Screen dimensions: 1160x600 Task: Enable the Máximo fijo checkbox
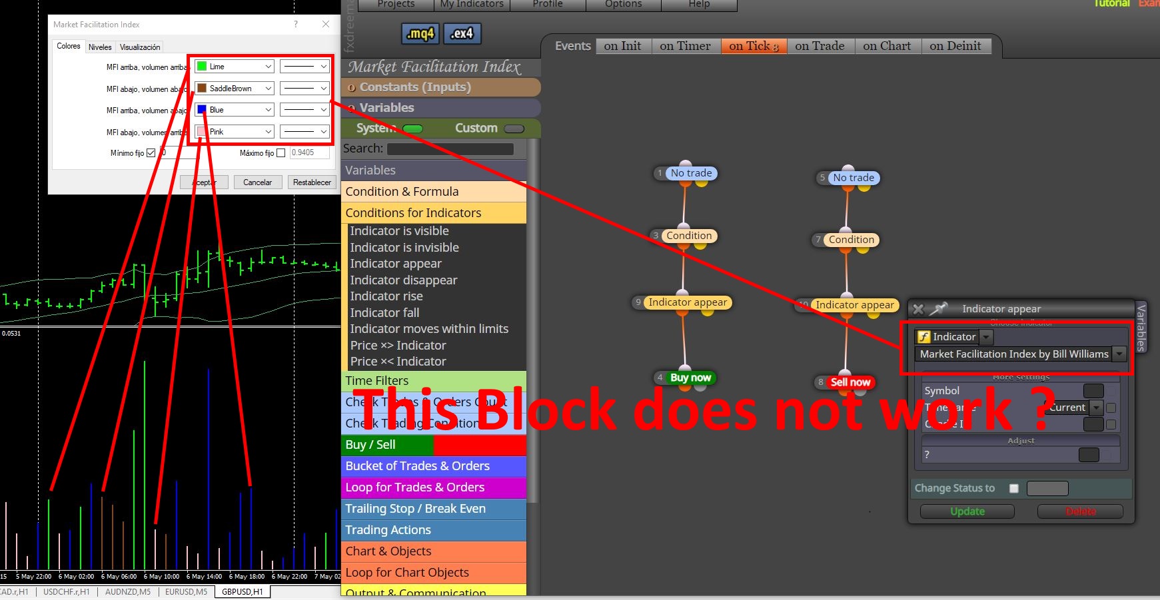click(x=281, y=153)
